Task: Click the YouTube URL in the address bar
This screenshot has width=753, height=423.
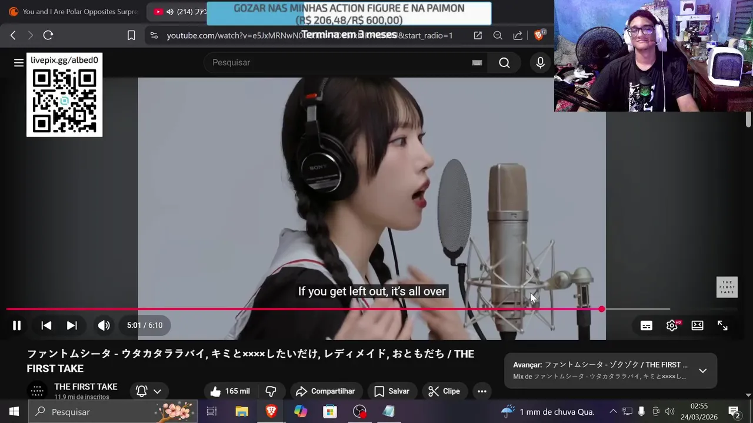Action: click(x=309, y=35)
